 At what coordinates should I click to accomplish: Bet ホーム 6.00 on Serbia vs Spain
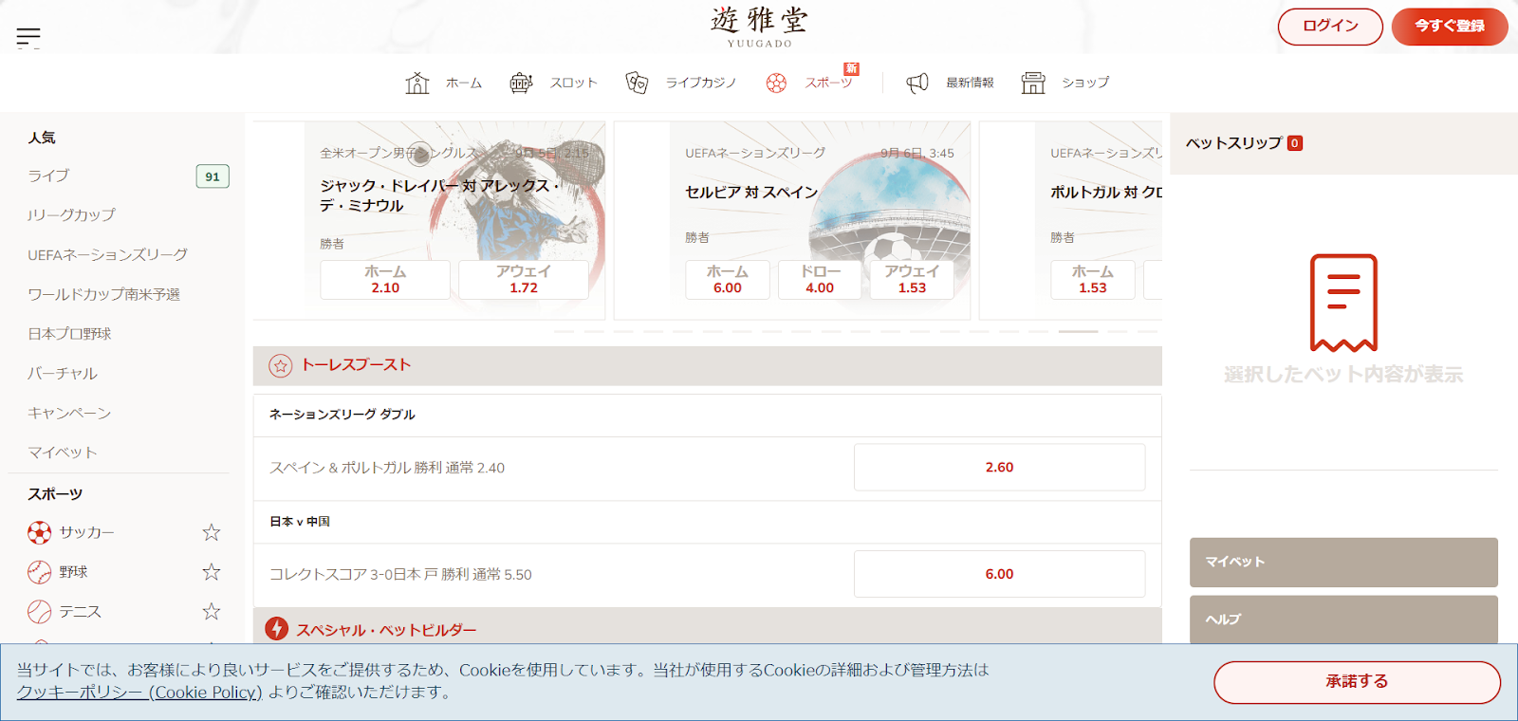(728, 280)
